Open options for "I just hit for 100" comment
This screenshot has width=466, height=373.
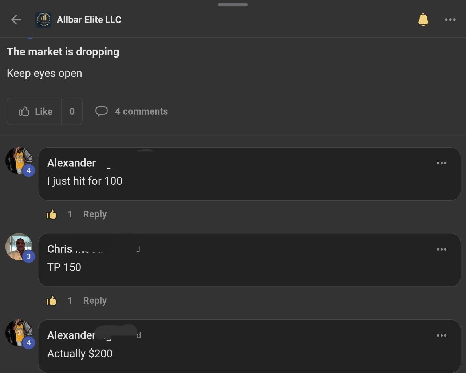[442, 163]
